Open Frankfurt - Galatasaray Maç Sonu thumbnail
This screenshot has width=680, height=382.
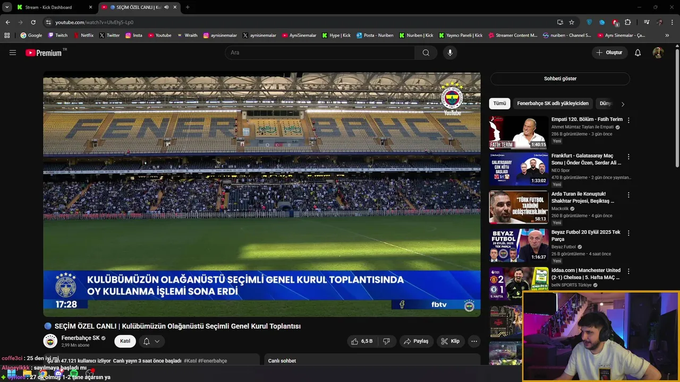518,169
